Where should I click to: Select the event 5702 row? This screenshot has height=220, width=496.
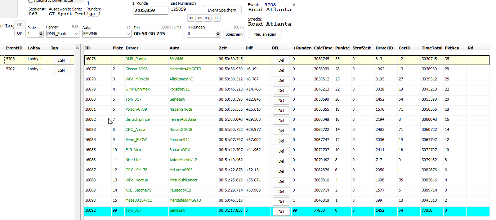pyautogui.click(x=14, y=69)
